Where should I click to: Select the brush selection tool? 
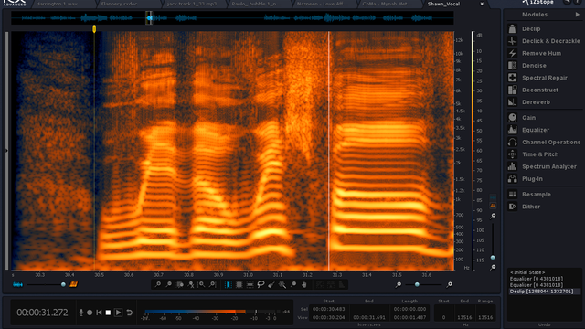(271, 284)
